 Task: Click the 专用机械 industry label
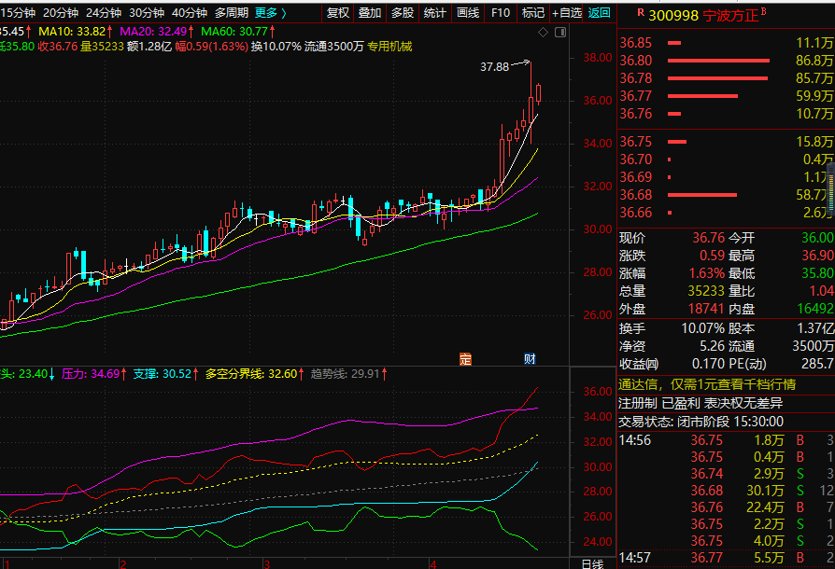click(389, 46)
